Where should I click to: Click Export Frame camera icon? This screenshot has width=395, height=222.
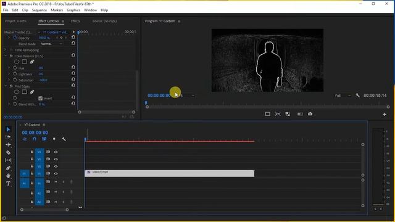310,114
